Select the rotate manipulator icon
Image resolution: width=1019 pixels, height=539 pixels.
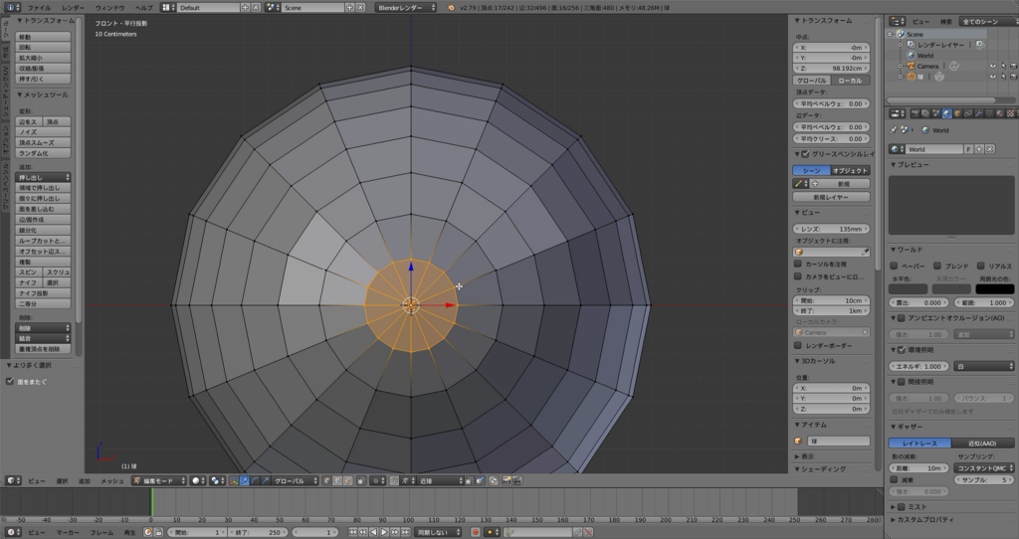tap(255, 480)
